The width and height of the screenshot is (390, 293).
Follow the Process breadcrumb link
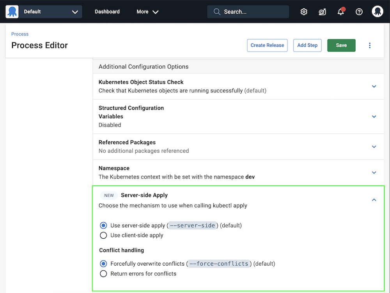(20, 34)
